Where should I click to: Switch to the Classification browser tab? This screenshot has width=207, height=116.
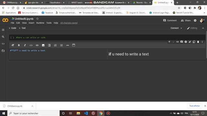pos(55,3)
